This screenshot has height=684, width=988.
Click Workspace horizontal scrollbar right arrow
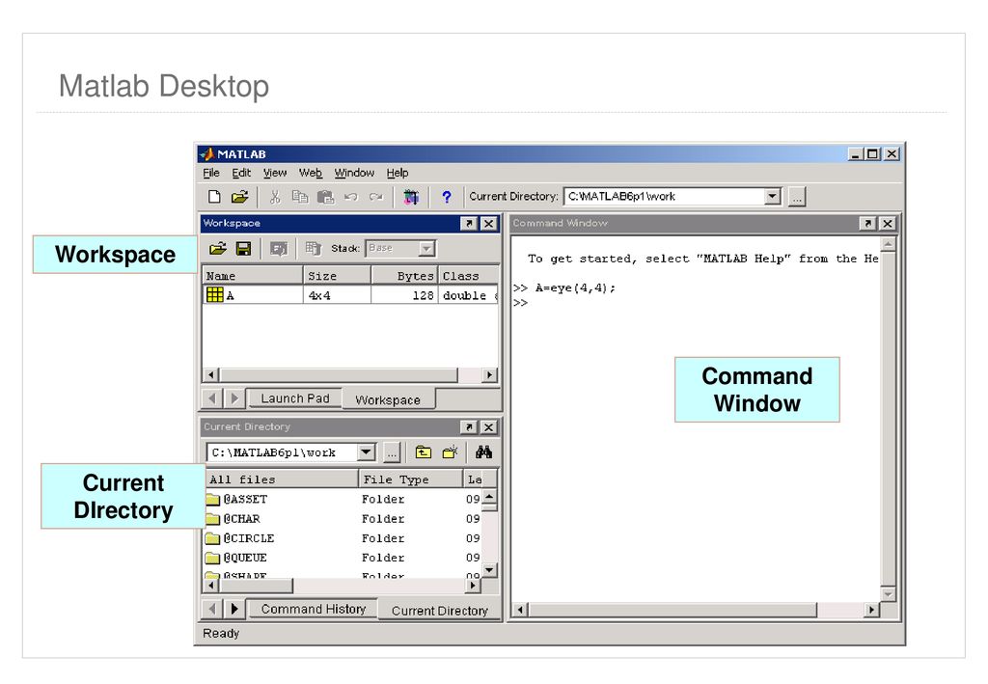tap(489, 375)
